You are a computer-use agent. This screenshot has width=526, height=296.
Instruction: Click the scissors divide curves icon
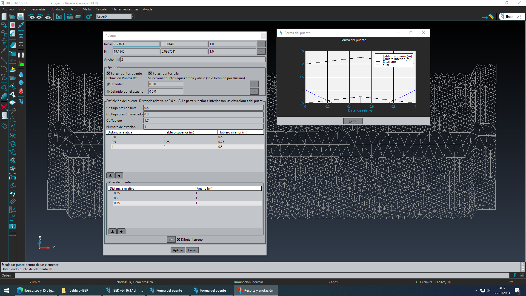tap(13, 136)
